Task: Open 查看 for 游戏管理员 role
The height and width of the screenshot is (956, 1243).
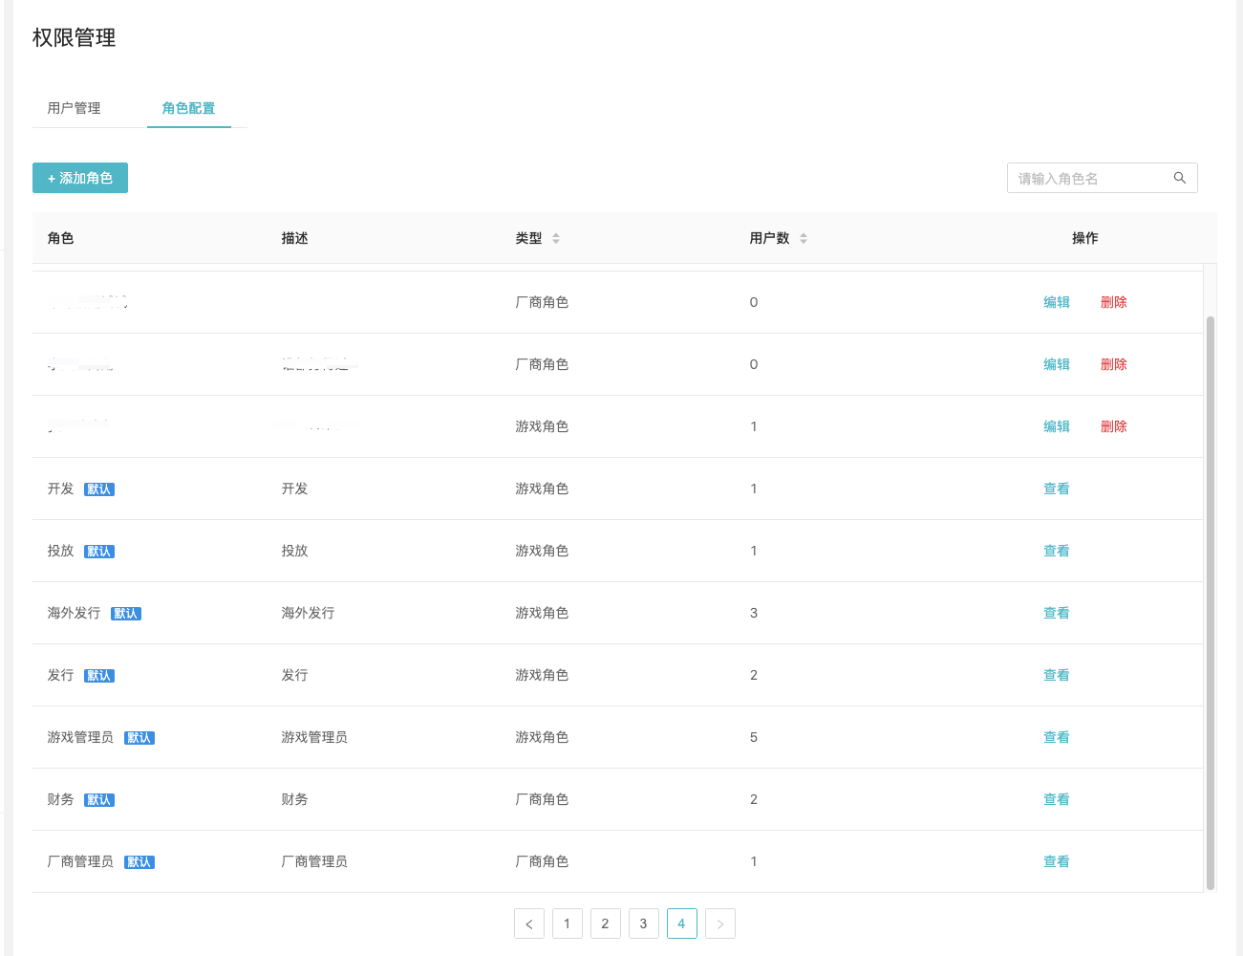Action: 1057,737
